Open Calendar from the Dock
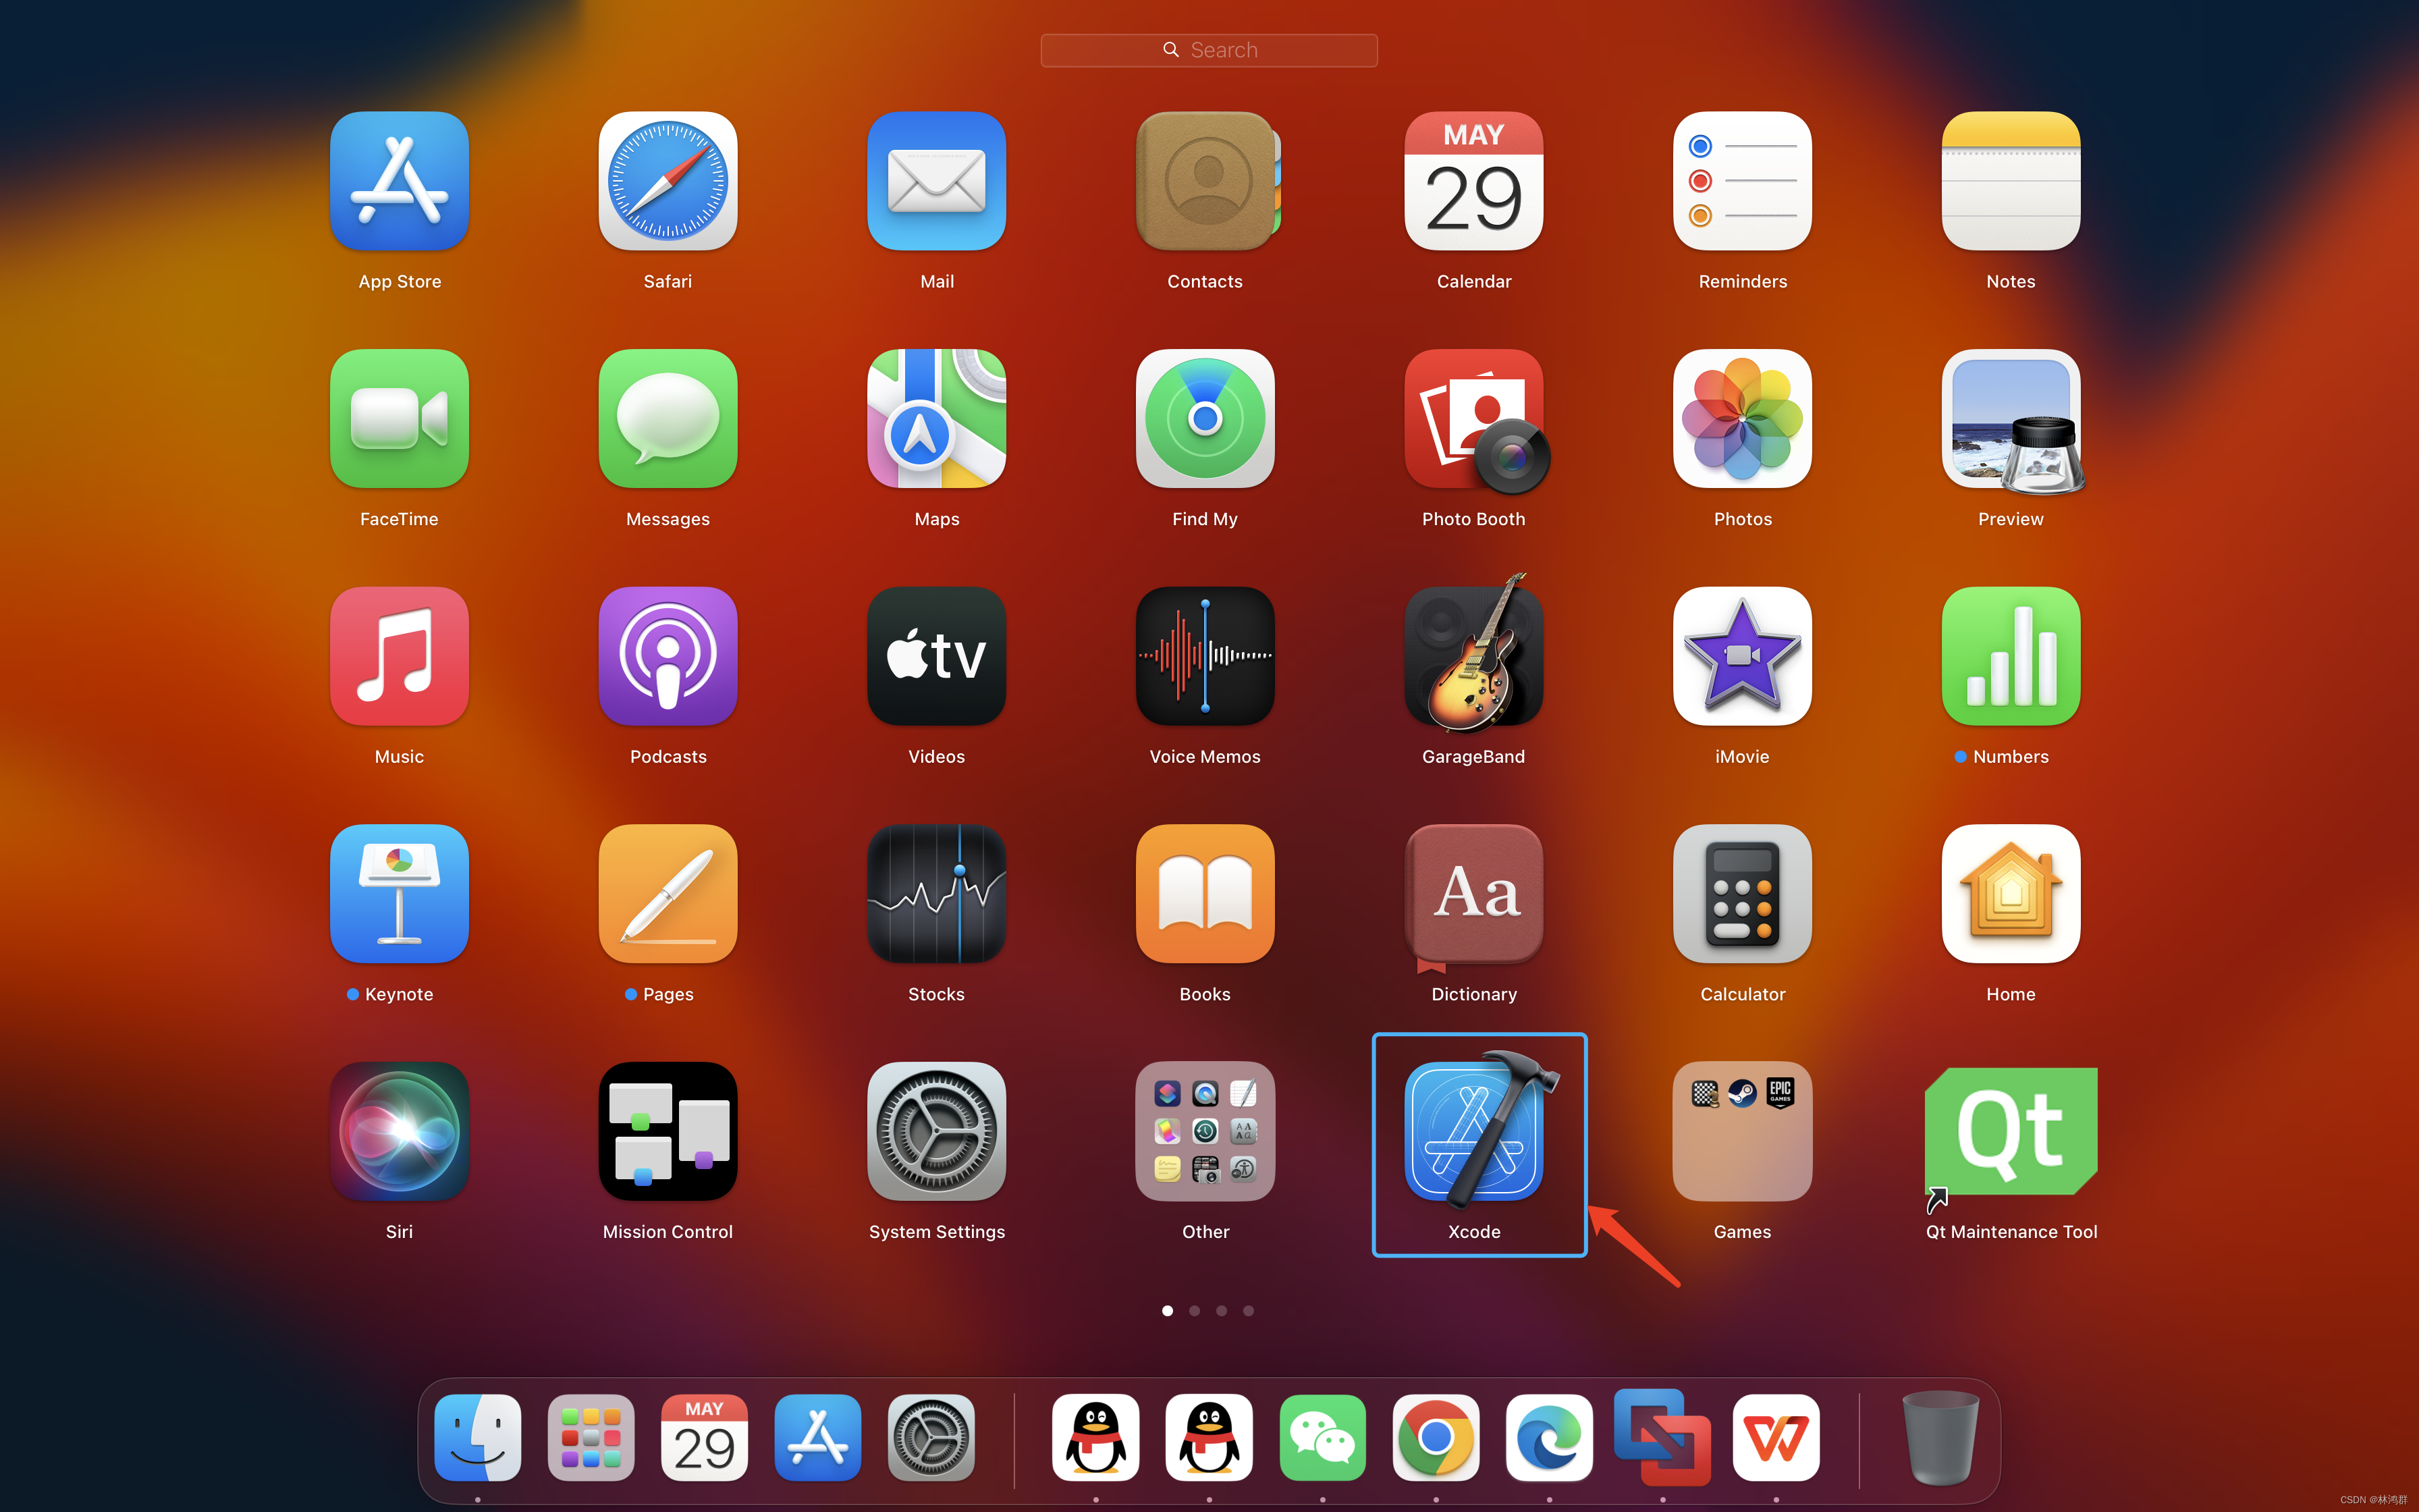2419x1512 pixels. [705, 1437]
